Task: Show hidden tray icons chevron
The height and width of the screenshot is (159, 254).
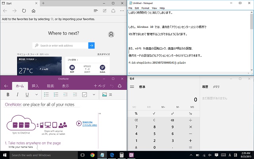Action: pos(191,155)
